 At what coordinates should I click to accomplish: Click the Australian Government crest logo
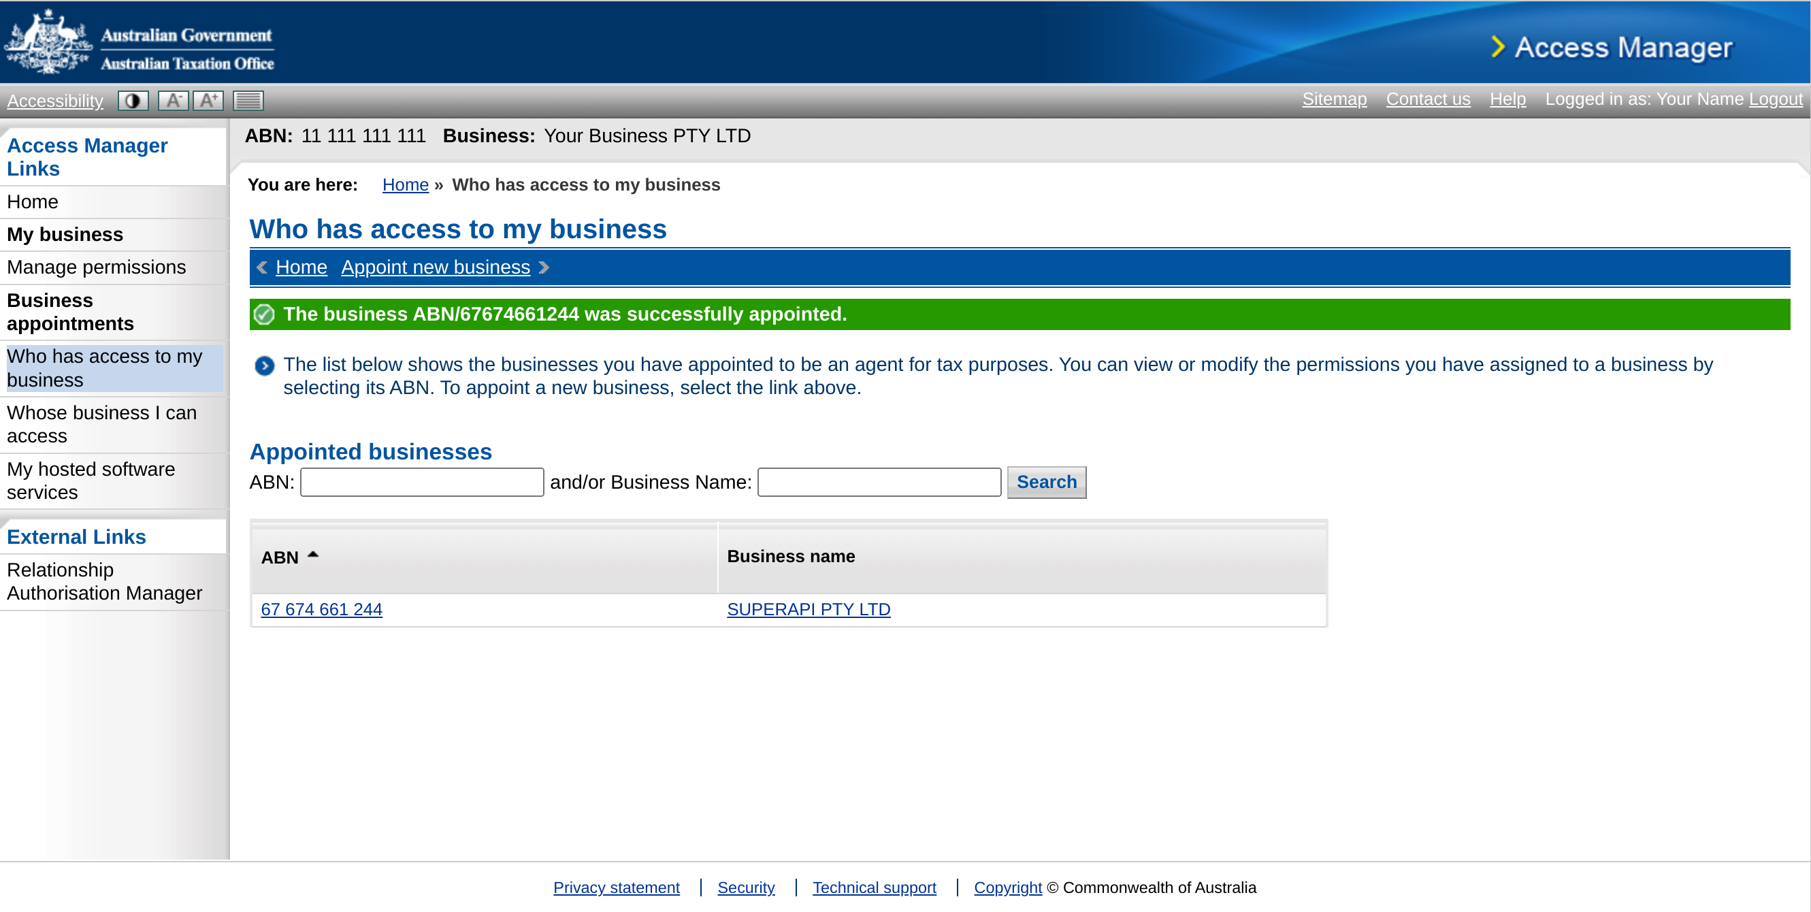click(x=48, y=42)
